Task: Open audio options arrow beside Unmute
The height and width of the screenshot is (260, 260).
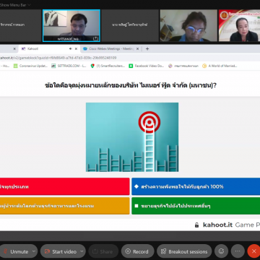Action: [34, 251]
